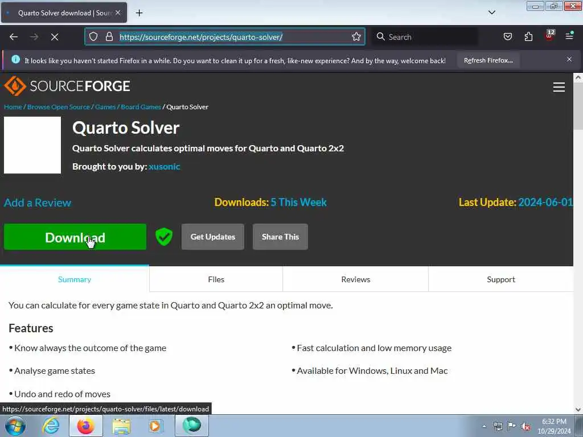The width and height of the screenshot is (583, 437).
Task: Switch to the Support tab
Action: [x=501, y=279]
